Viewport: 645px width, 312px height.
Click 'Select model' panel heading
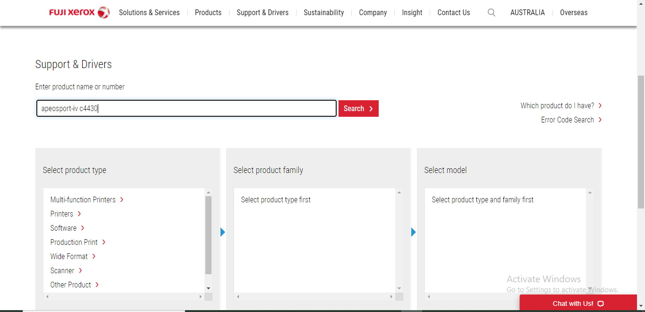pos(445,170)
